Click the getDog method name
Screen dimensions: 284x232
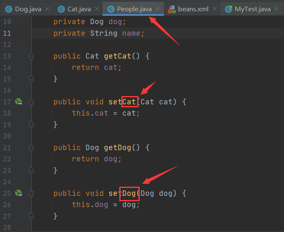[117, 148]
